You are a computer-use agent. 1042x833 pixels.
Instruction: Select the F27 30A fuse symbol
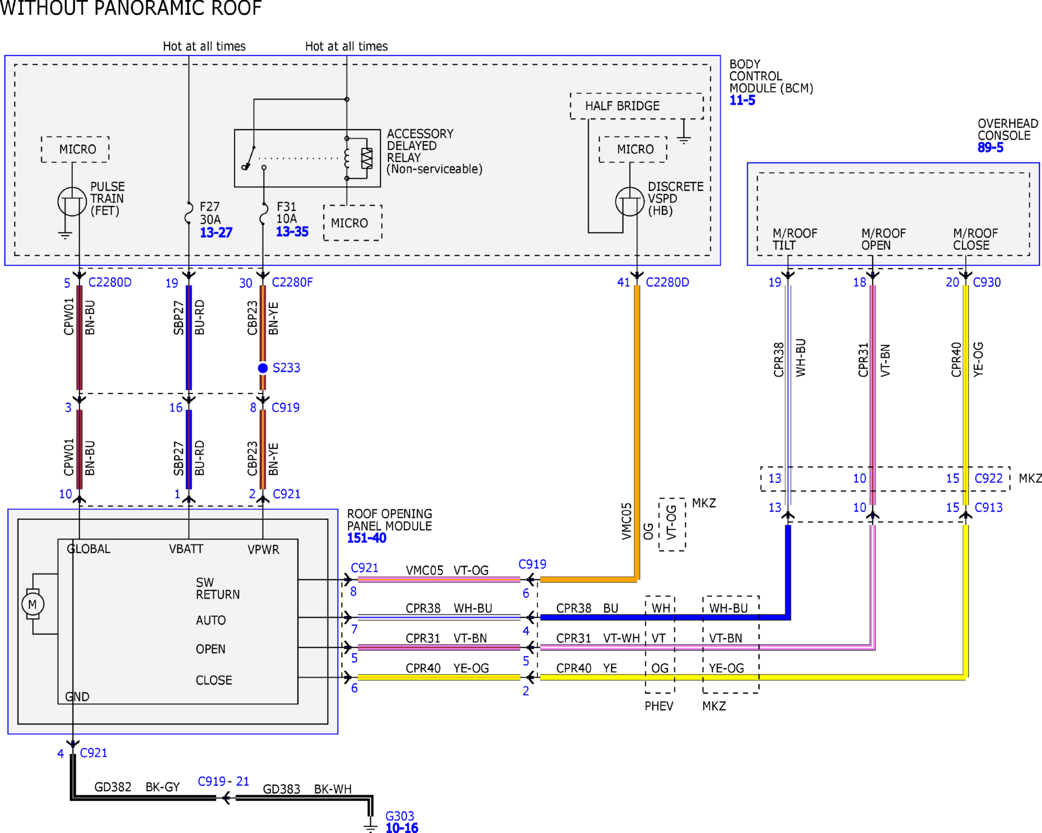tap(188, 213)
